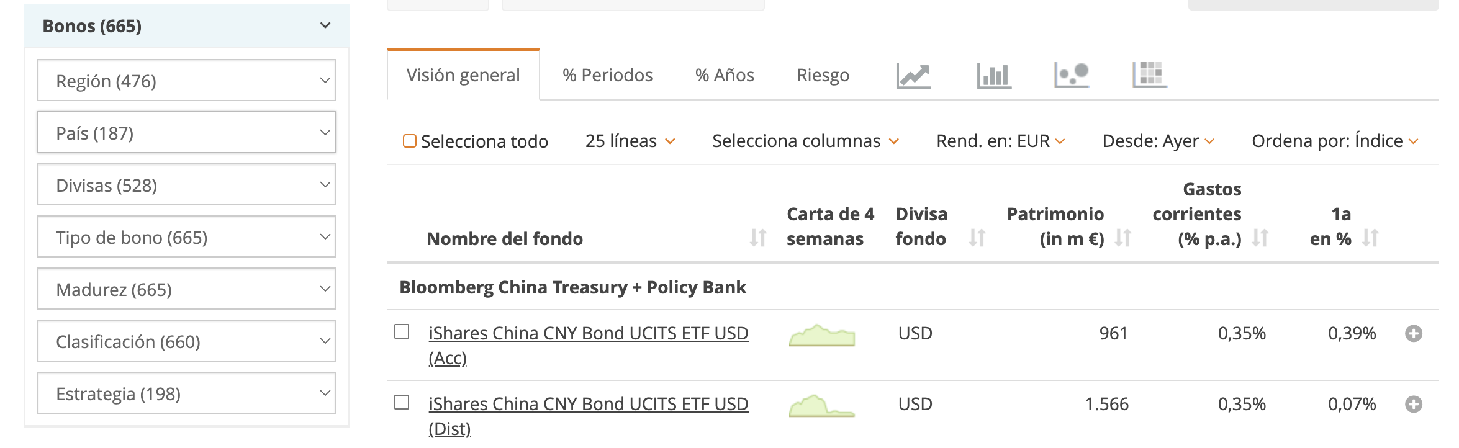Open iShares China CNY Bond UCITS ETF USD (Acc) link

(x=588, y=334)
